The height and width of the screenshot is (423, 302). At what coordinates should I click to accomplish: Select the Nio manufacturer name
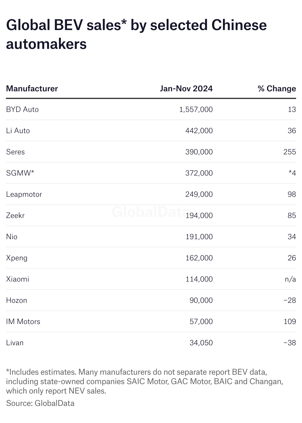point(12,237)
